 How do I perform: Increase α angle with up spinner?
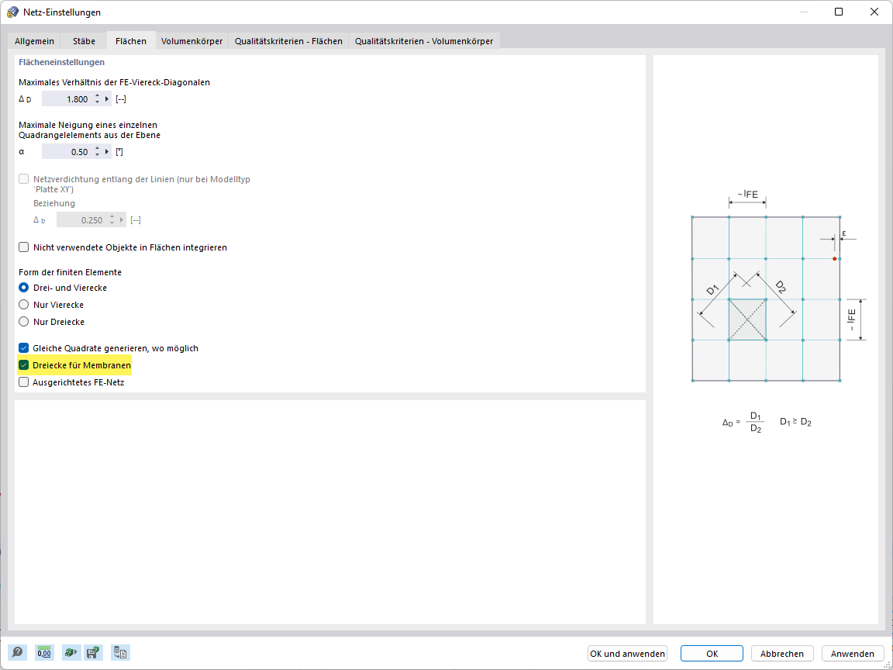[98, 149]
